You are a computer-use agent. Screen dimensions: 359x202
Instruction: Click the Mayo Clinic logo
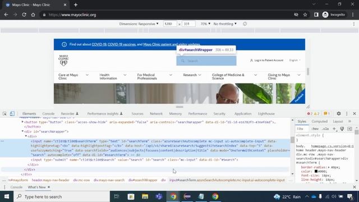(63, 60)
